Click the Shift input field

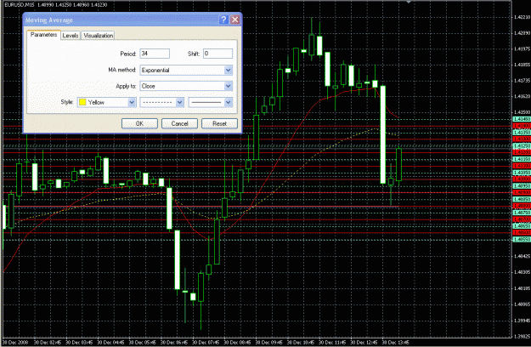click(217, 54)
